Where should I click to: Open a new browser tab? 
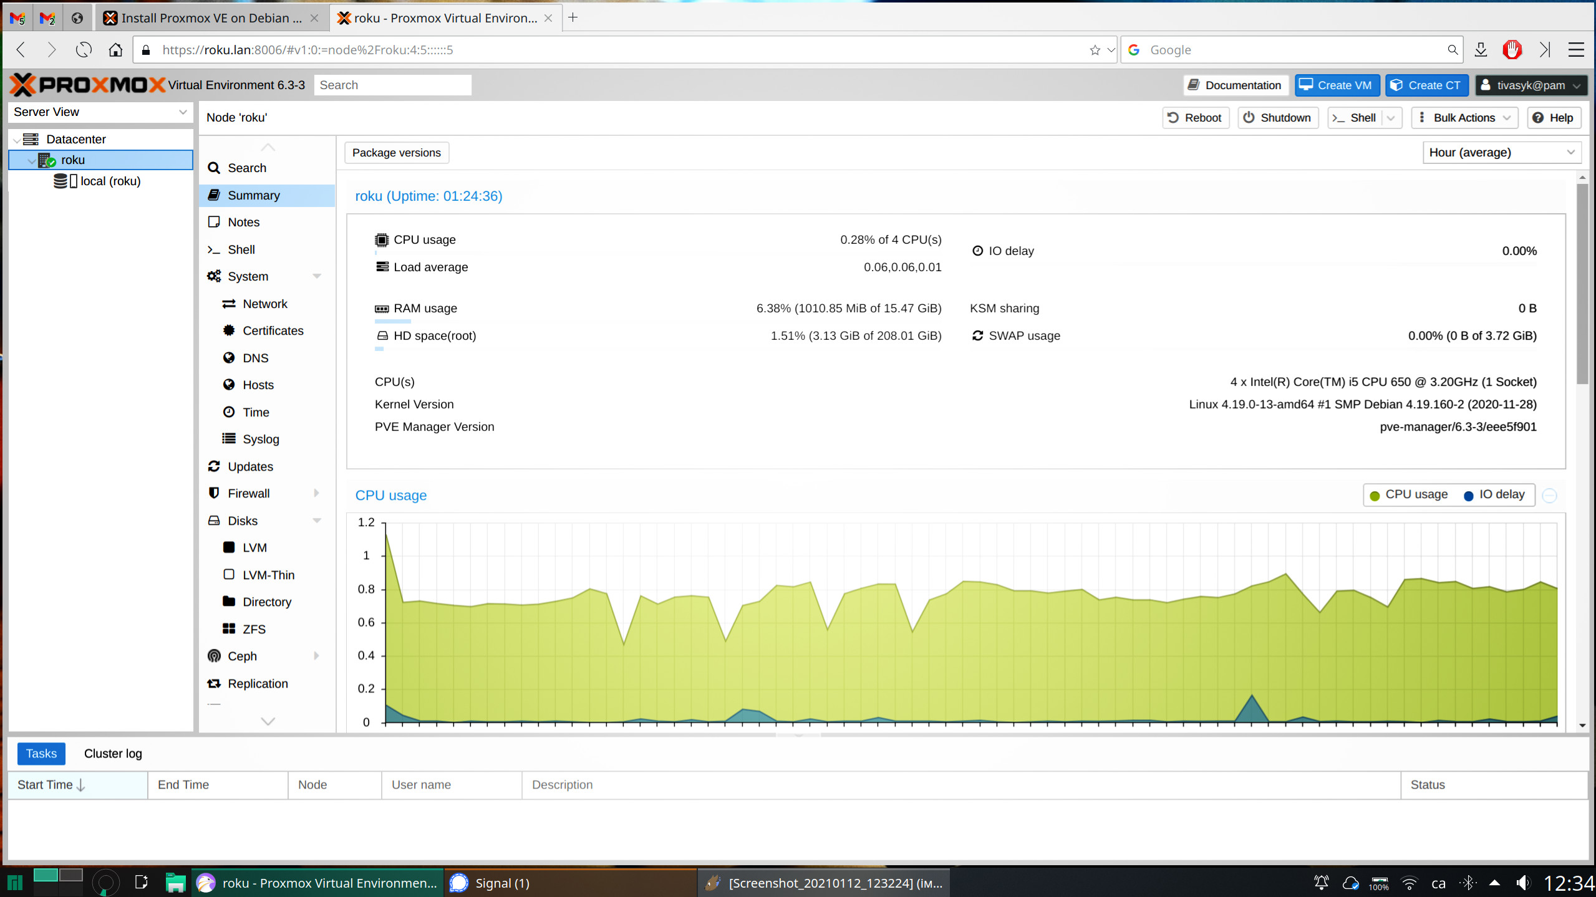coord(573,17)
